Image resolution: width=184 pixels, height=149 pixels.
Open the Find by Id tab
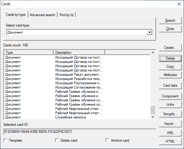point(67,15)
